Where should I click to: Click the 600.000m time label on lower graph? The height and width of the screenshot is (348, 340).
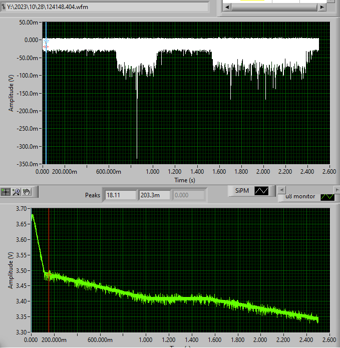[x=100, y=340]
